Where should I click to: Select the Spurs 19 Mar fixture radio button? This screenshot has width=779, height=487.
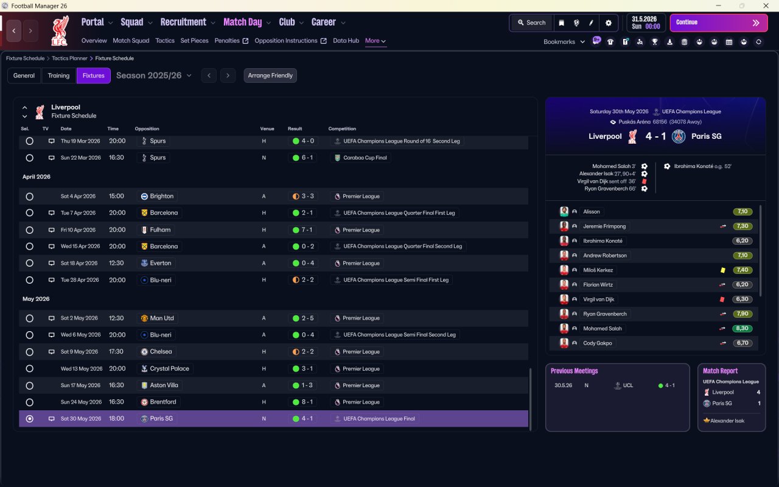coord(29,141)
